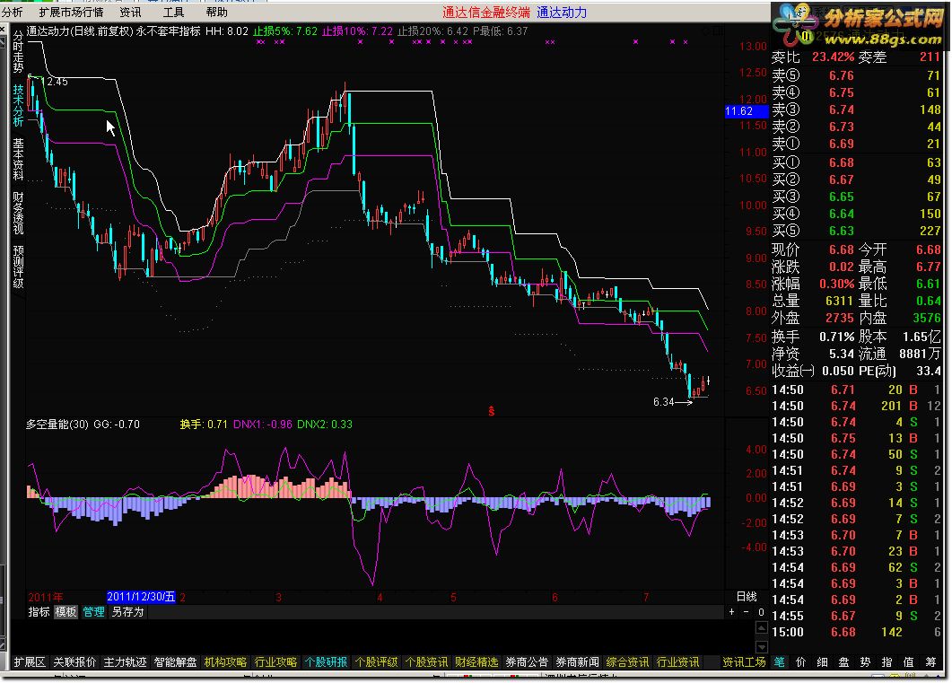Click the 买① price 6.68 row

click(x=855, y=162)
